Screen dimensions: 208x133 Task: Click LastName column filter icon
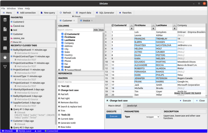[x=175, y=28]
